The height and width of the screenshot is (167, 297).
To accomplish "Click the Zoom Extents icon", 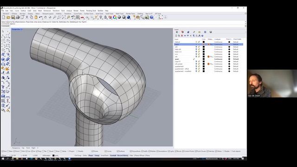I will coord(64,18).
